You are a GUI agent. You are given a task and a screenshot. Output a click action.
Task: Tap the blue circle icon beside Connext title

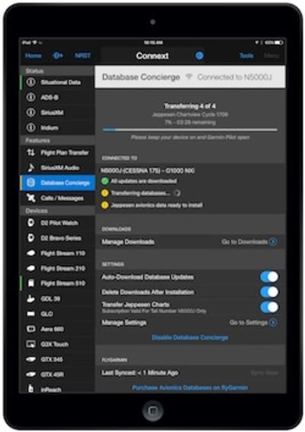click(x=199, y=56)
